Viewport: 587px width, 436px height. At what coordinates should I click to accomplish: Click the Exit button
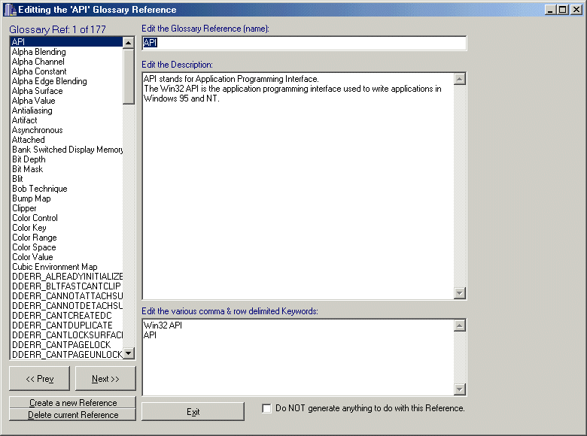pos(193,411)
